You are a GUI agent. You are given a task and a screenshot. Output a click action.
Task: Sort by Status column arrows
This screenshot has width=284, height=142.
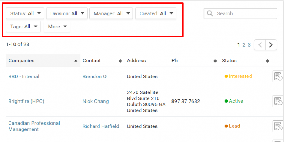pos(267,61)
